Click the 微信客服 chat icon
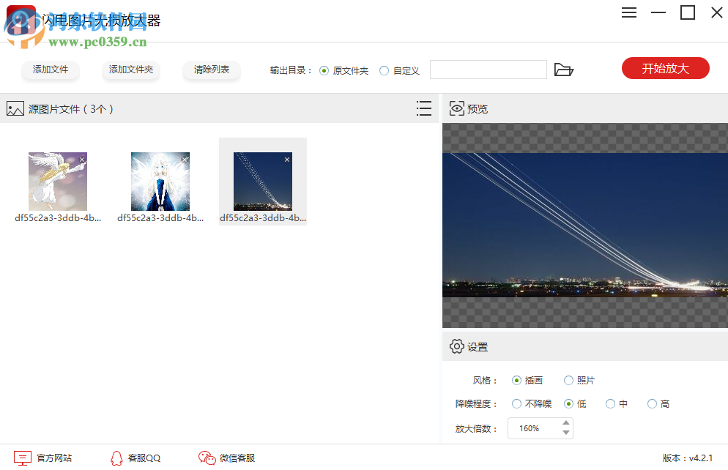Viewport: 728px width, 470px height. (x=205, y=458)
